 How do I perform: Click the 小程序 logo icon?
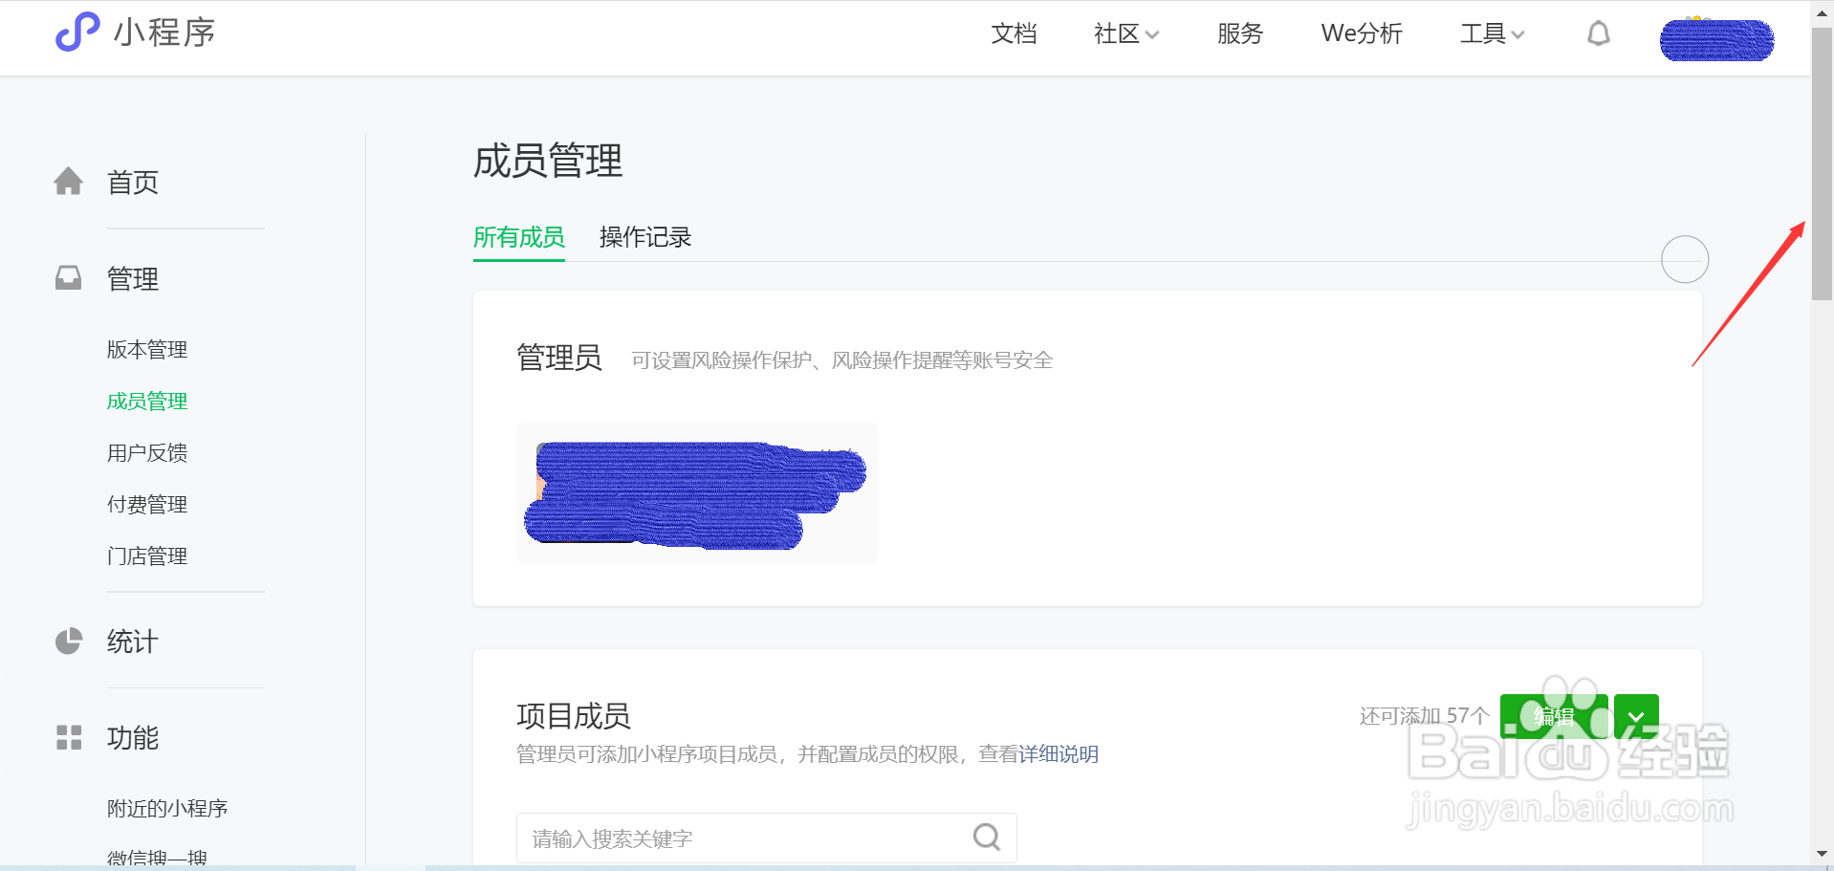77,33
